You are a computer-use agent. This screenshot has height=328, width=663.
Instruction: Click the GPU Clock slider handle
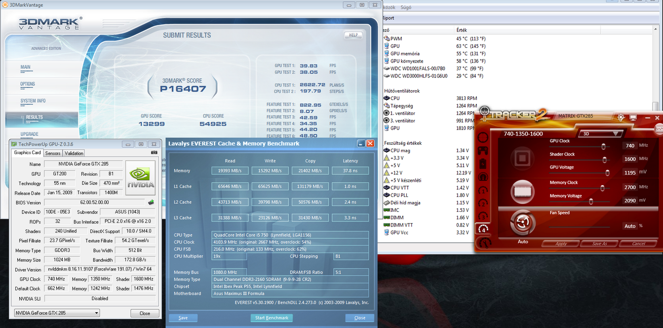point(603,146)
